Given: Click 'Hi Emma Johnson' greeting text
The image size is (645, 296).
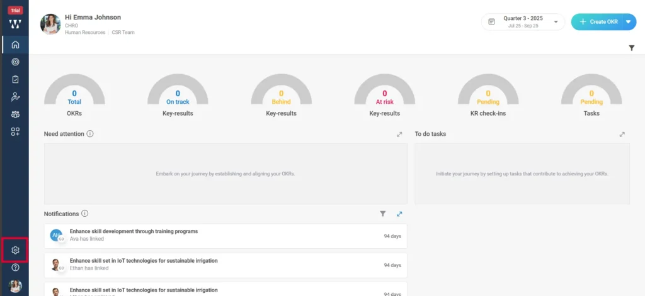Looking at the screenshot, I should point(93,17).
